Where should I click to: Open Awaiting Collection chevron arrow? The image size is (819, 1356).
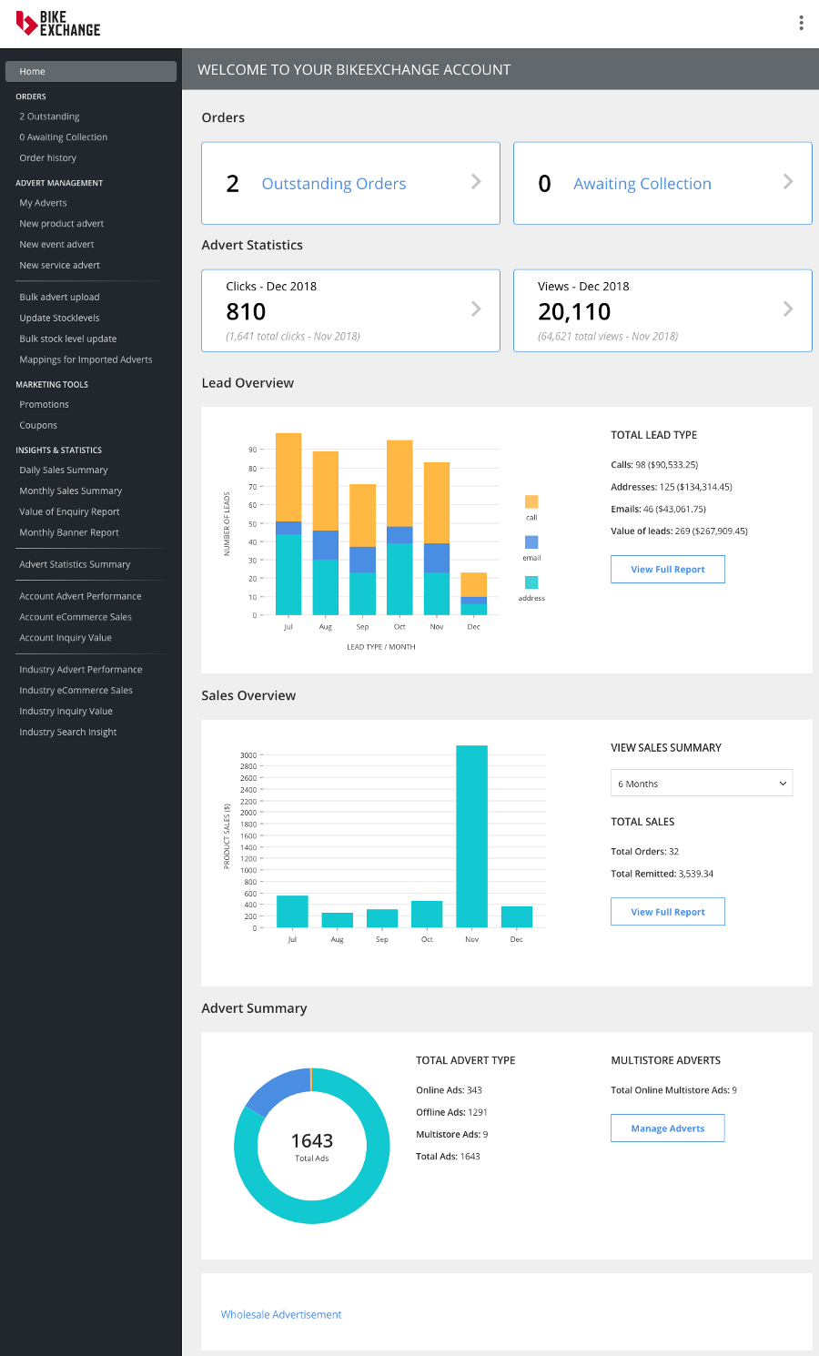tap(788, 182)
